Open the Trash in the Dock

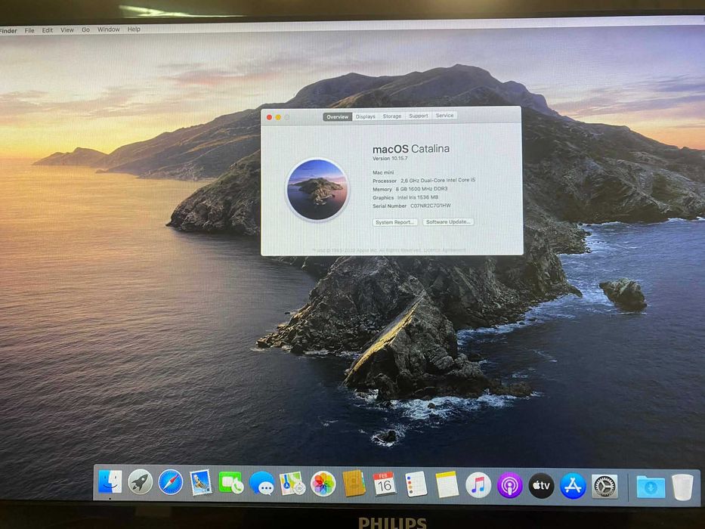(x=682, y=486)
